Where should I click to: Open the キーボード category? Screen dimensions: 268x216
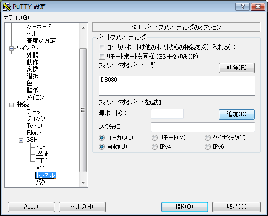[x=39, y=26]
